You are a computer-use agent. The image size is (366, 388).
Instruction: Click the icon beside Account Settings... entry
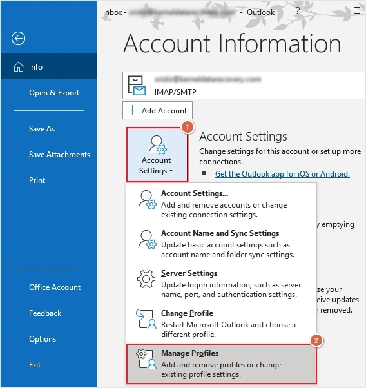point(148,200)
